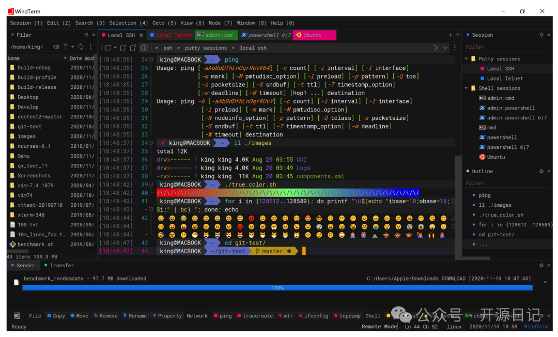Collapse the Putty sessions tree group
Image resolution: width=558 pixels, height=337 pixels.
(x=466, y=59)
